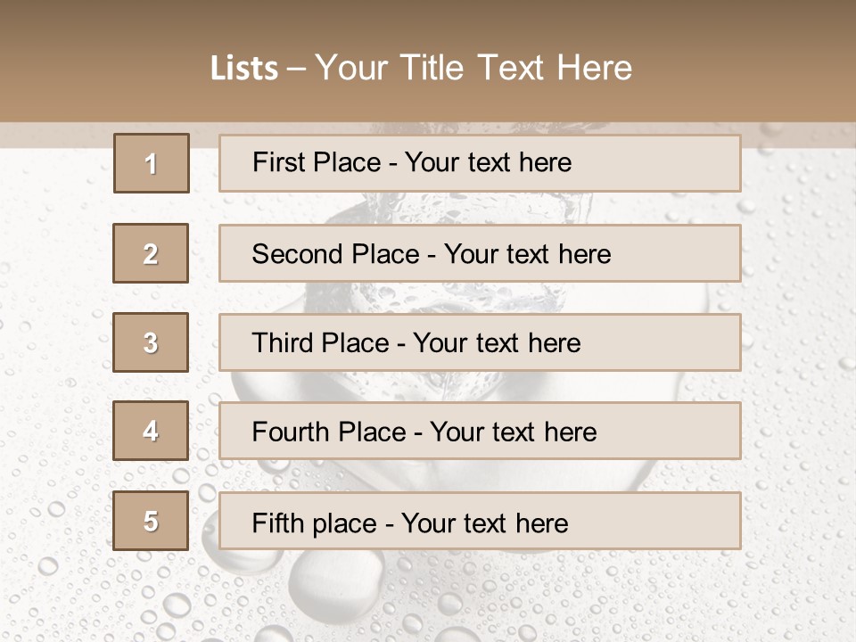Click the text Second Place - Your text here

(x=432, y=254)
